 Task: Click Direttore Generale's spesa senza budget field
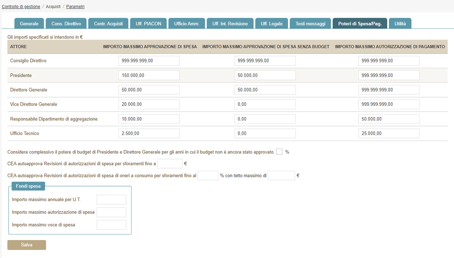(265, 90)
